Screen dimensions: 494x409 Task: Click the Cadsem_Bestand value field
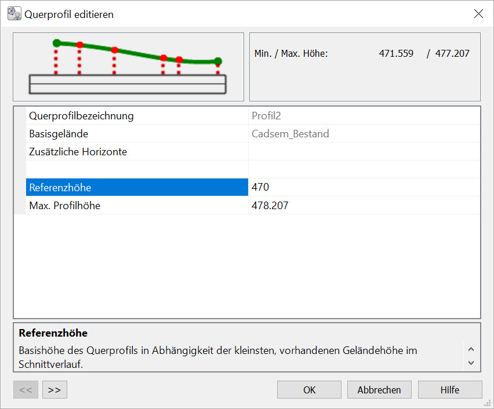[364, 134]
